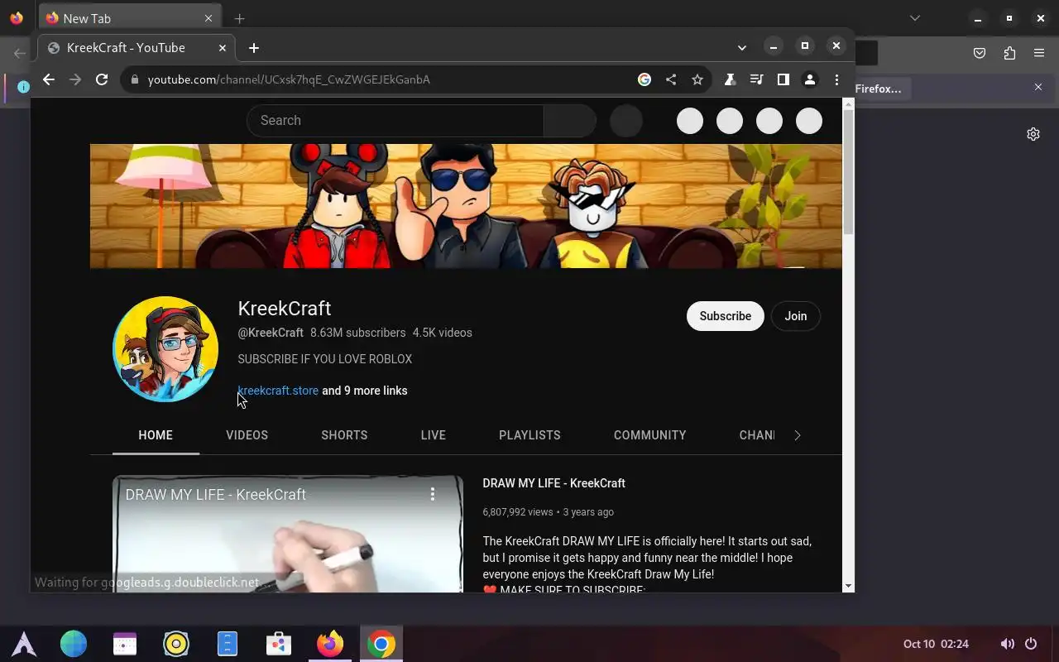
Task: Open Firefox extensions puzzle icon
Action: pos(1009,53)
